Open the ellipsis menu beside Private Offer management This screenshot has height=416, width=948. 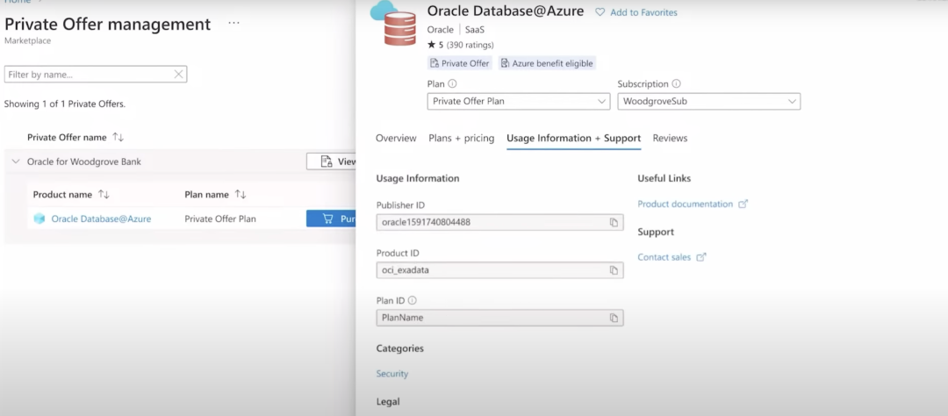234,23
